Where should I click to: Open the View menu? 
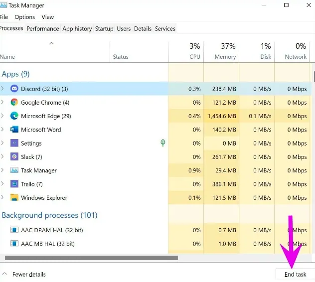48,17
